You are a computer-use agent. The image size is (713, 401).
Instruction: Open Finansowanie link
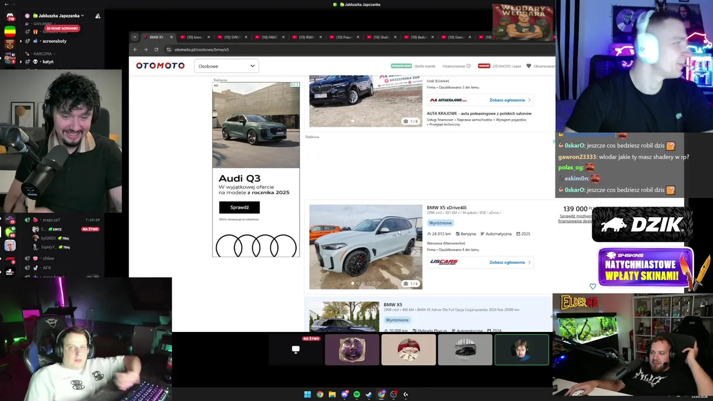[x=453, y=66]
